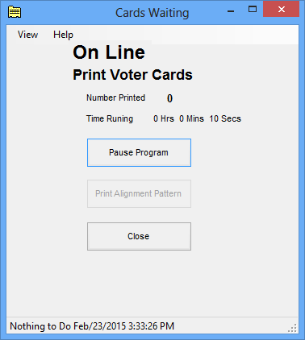The height and width of the screenshot is (340, 305).
Task: Click the 0 Mins elapsed time value
Action: 191,118
